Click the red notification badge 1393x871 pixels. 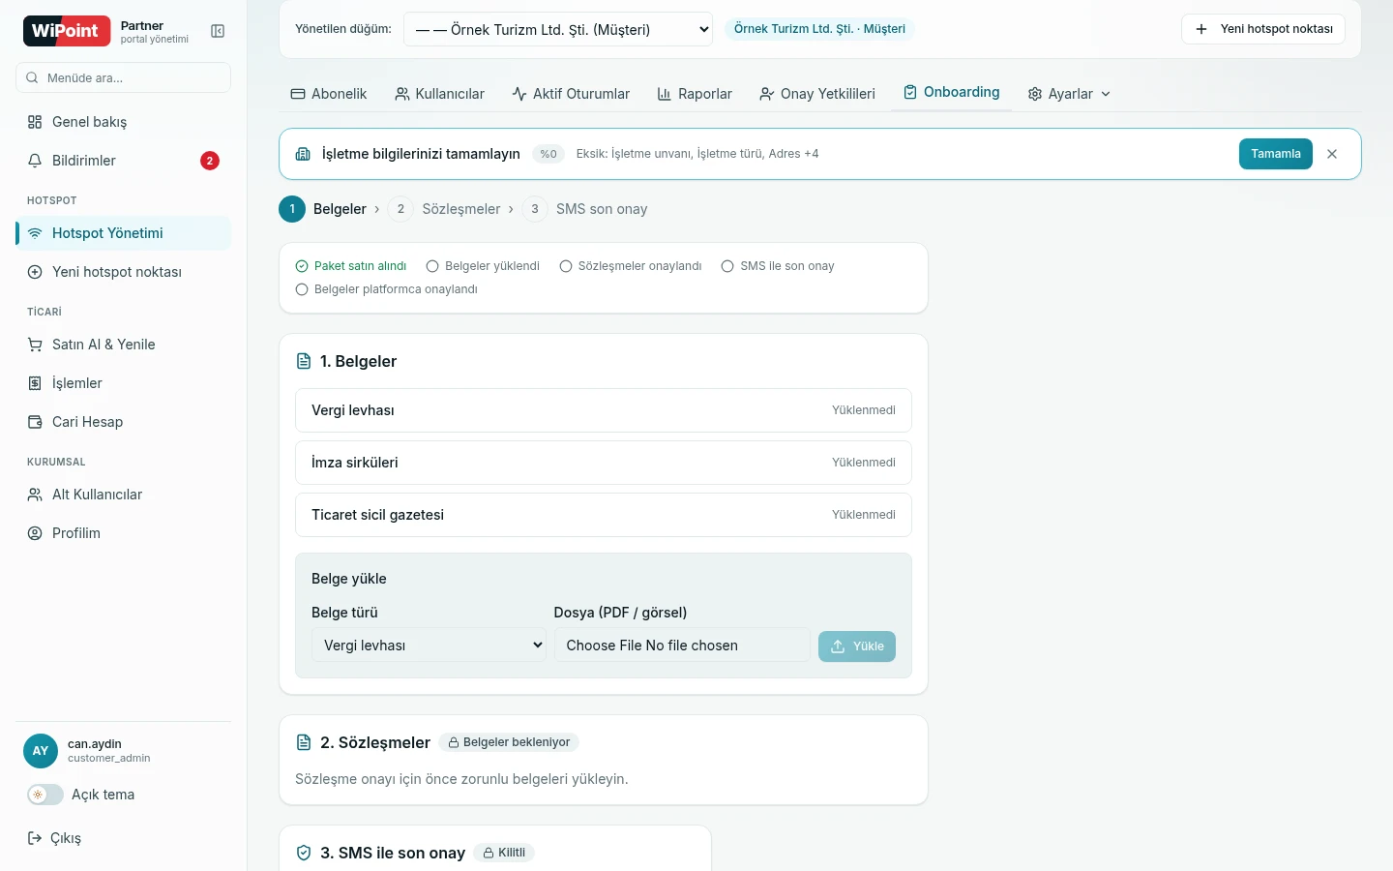(210, 161)
